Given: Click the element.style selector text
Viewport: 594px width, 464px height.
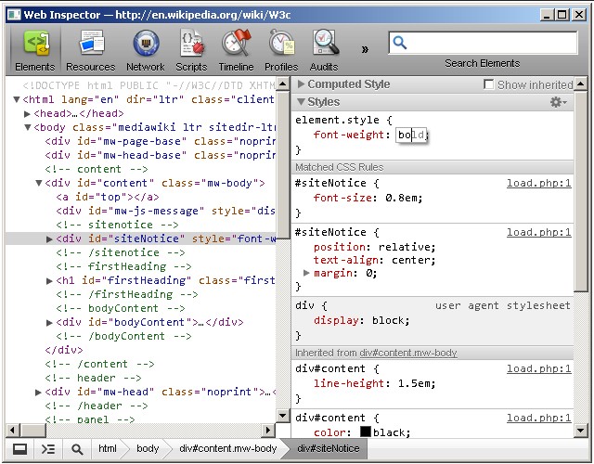Looking at the screenshot, I should pyautogui.click(x=337, y=120).
